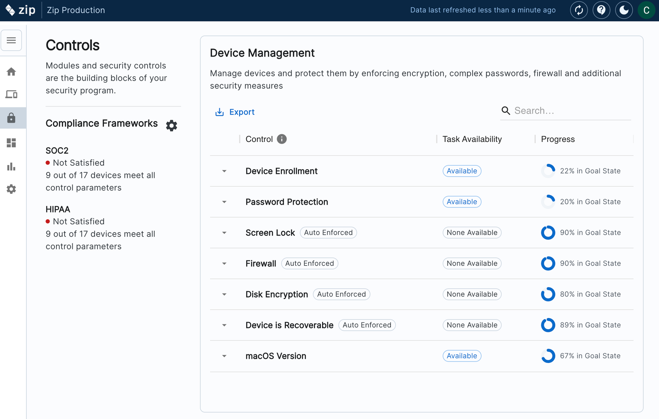Viewport: 659px width, 419px height.
Task: Open the help question mark icon
Action: coord(601,10)
